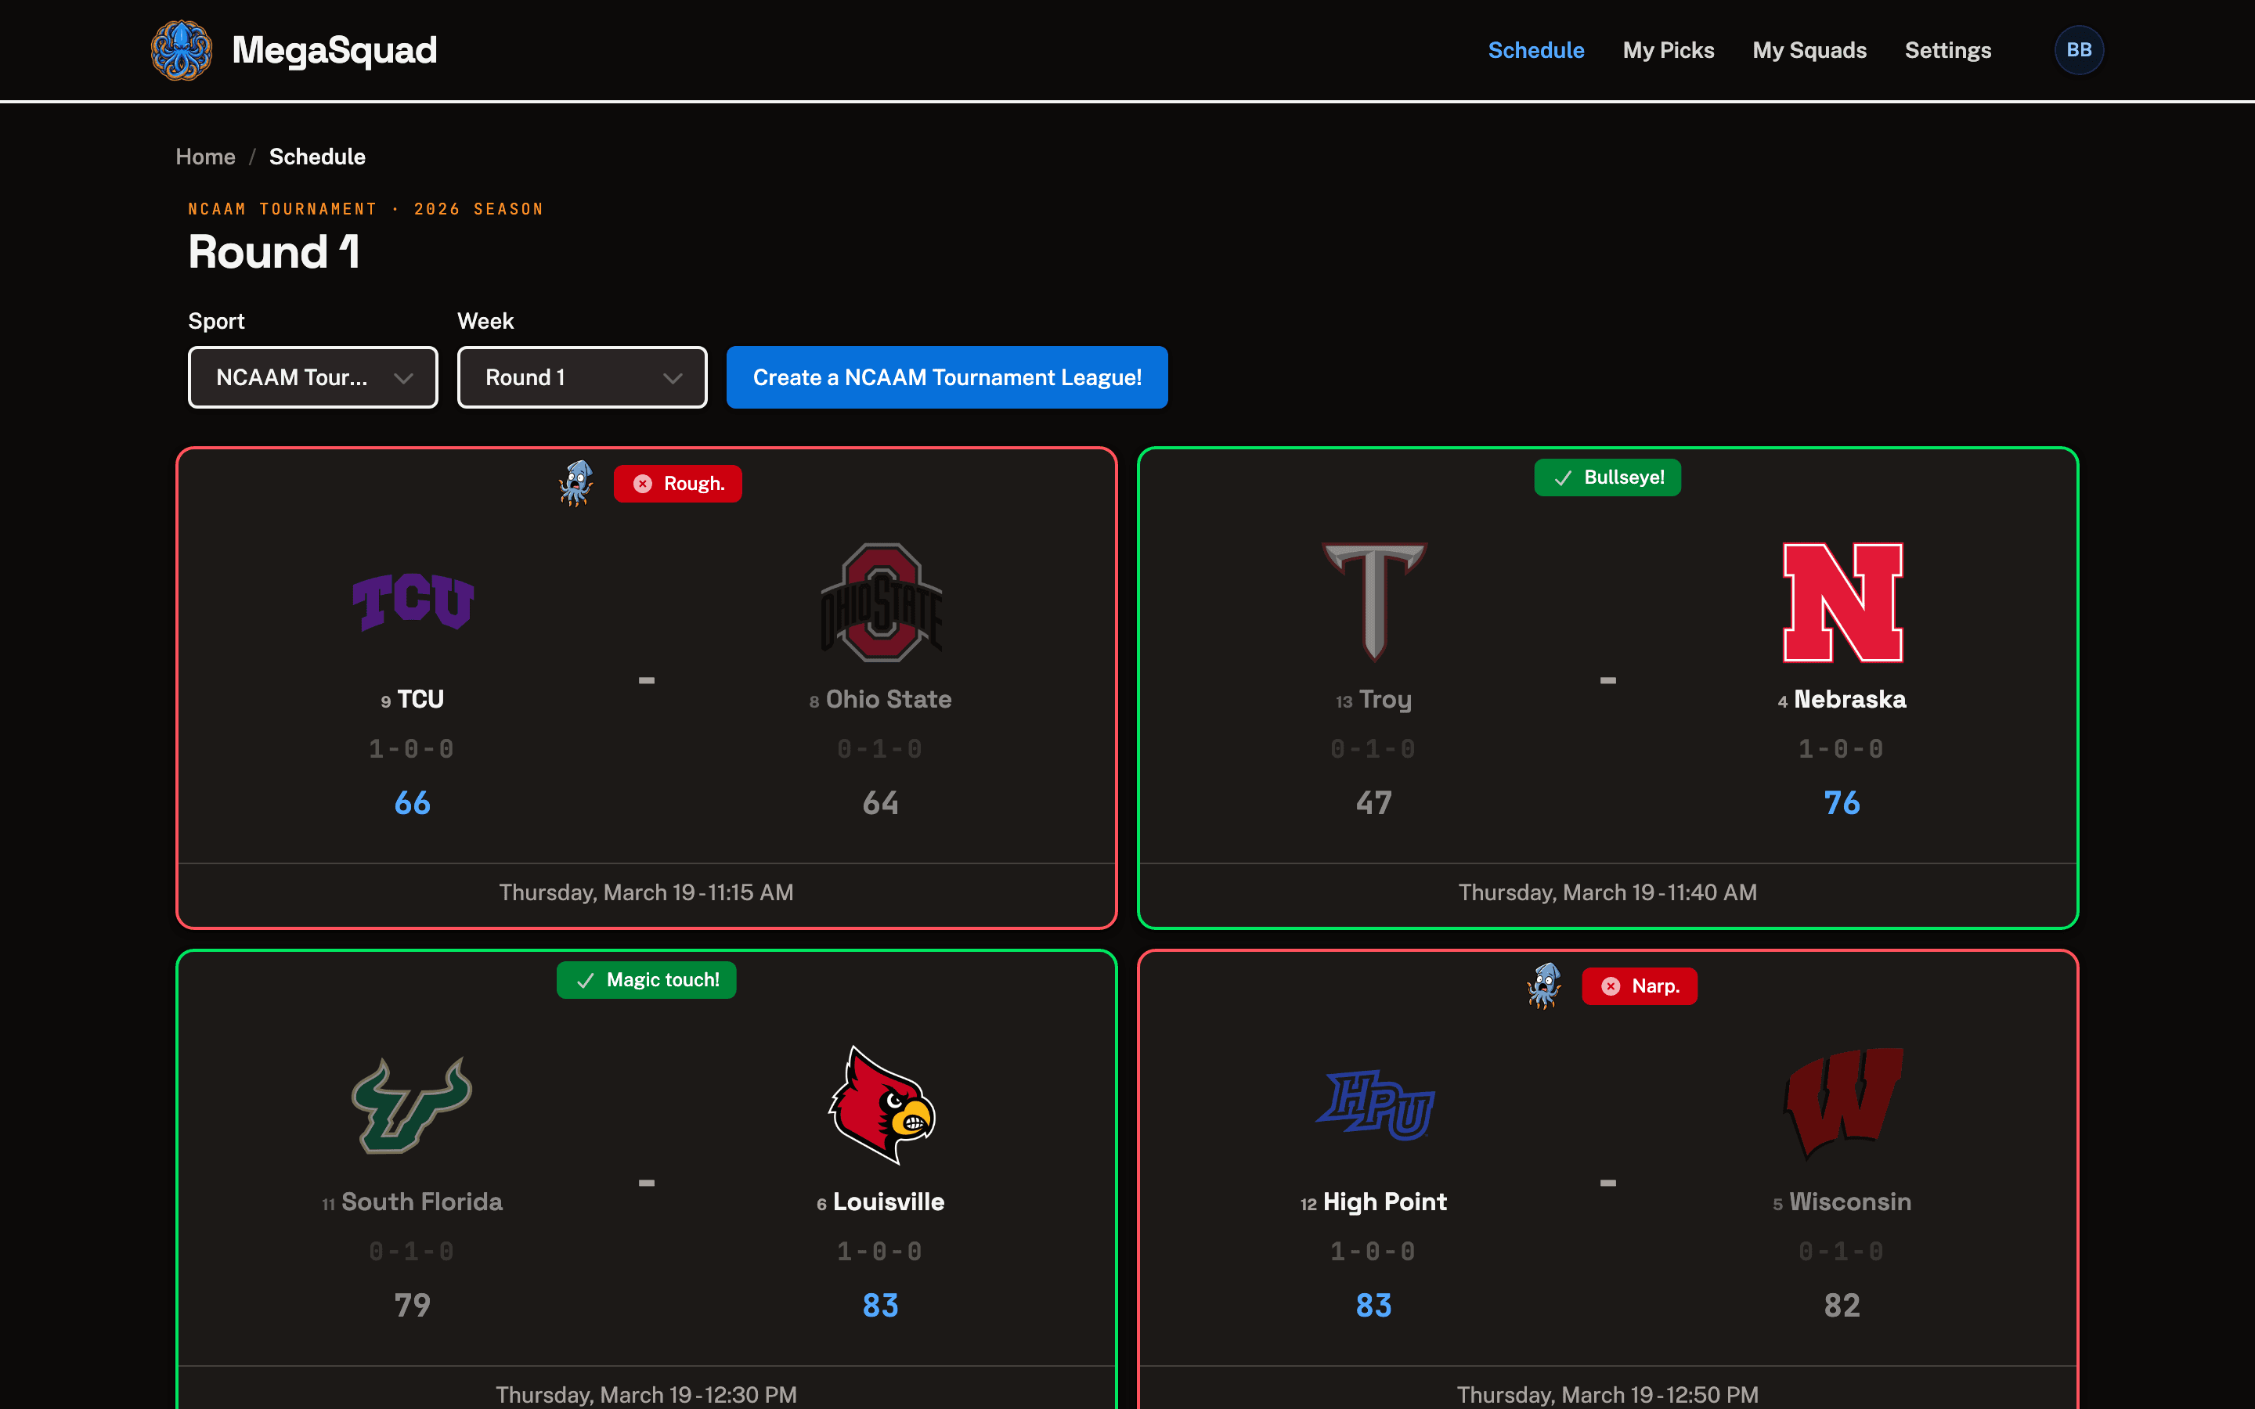
Task: Select the South Florida bull logo
Action: (x=413, y=1104)
